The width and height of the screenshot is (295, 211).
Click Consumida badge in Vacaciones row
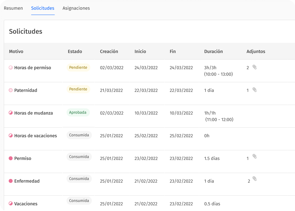coord(79,201)
